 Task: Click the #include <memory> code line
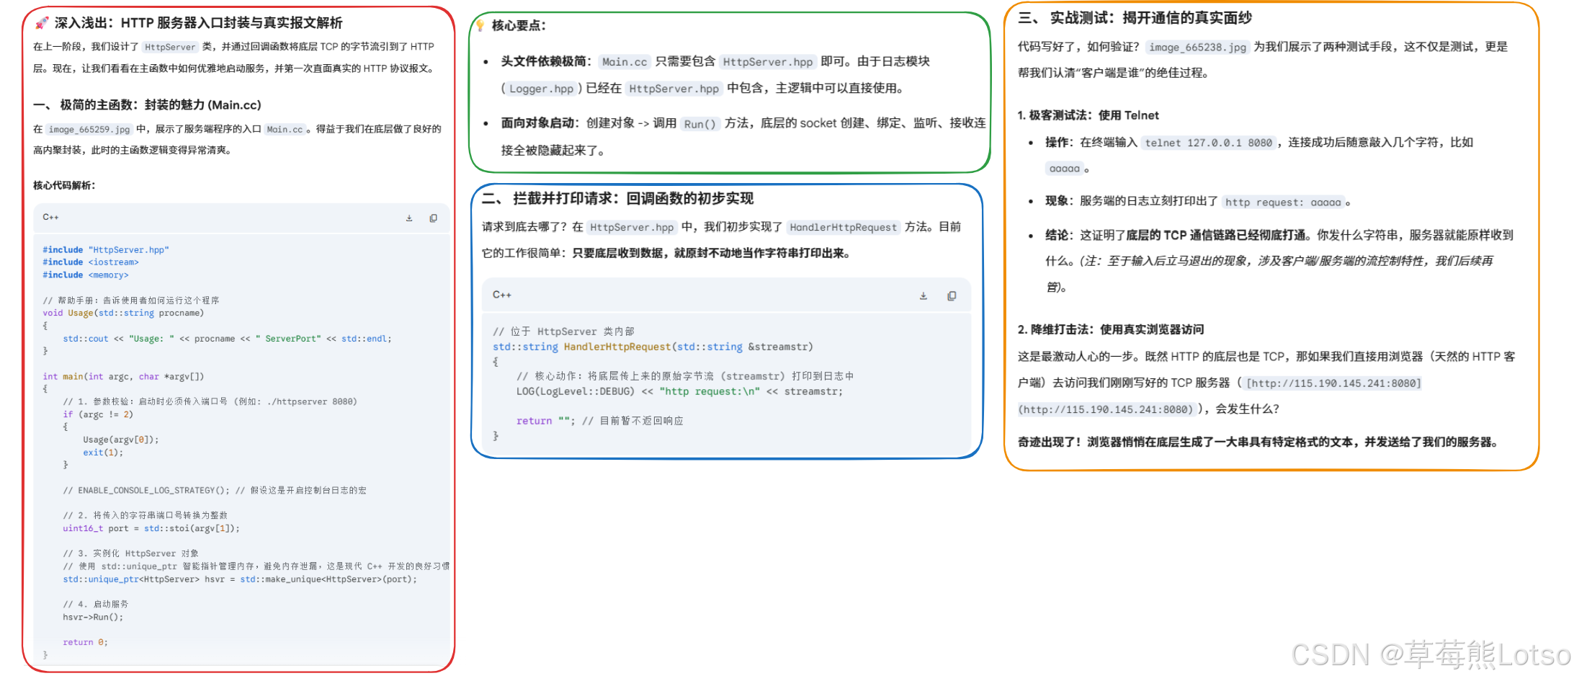click(x=86, y=275)
